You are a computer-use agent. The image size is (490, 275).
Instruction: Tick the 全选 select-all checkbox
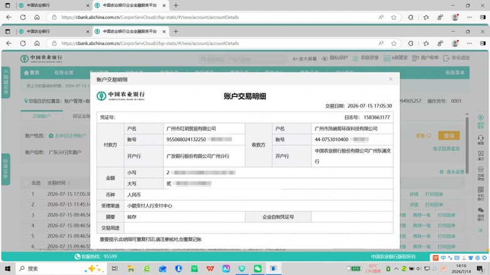[26, 183]
